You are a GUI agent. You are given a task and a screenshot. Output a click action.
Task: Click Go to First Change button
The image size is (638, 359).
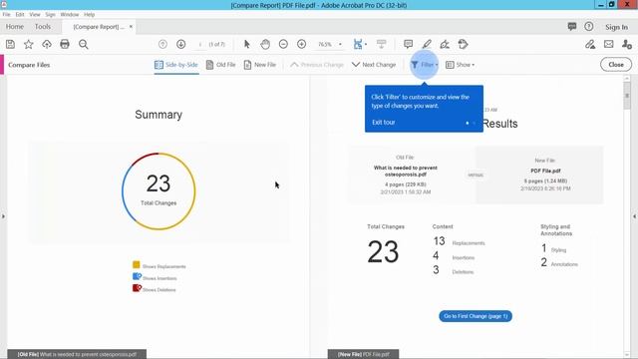point(476,316)
